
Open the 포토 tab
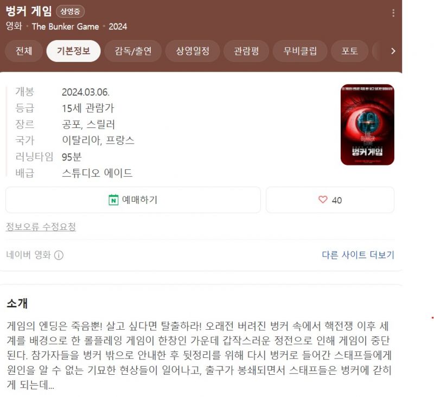349,51
